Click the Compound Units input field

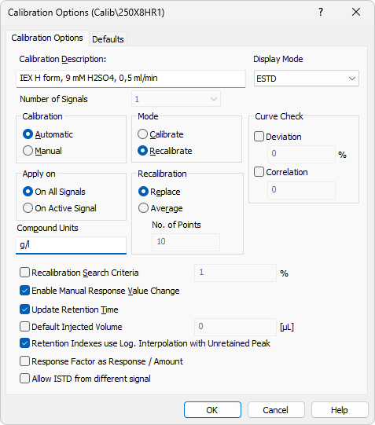[x=71, y=245]
